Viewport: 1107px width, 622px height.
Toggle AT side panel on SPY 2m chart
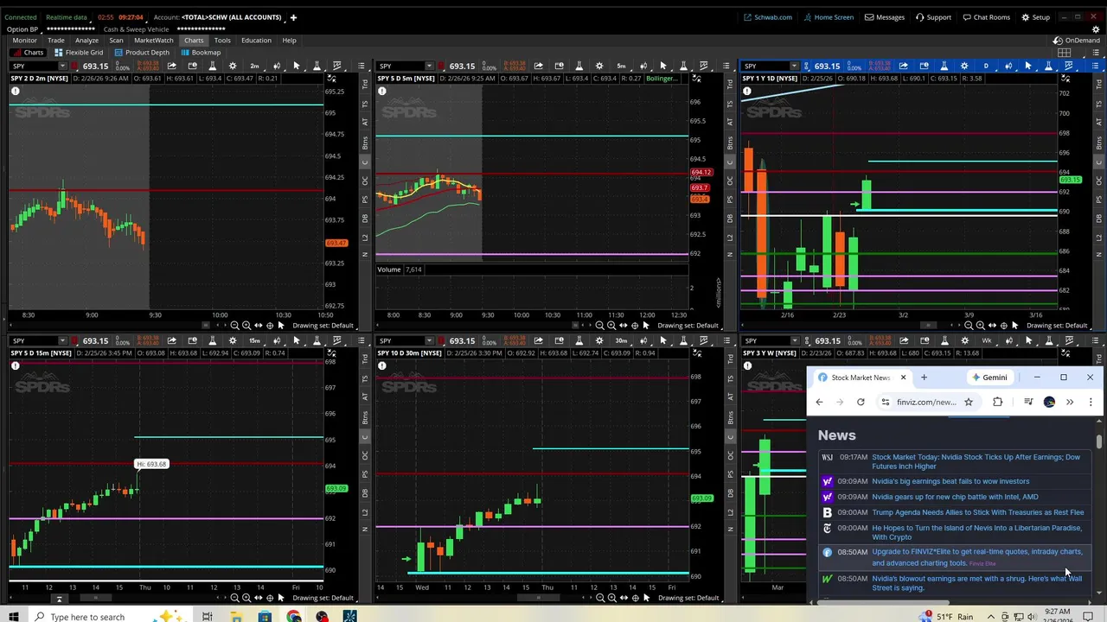(365, 122)
